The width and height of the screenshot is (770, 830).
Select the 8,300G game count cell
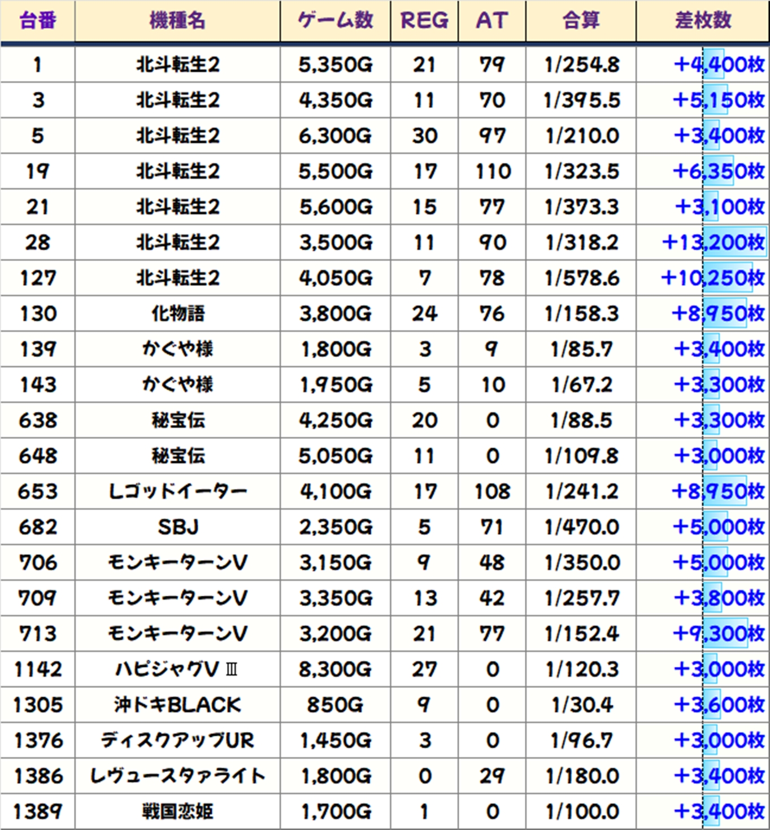pos(335,670)
